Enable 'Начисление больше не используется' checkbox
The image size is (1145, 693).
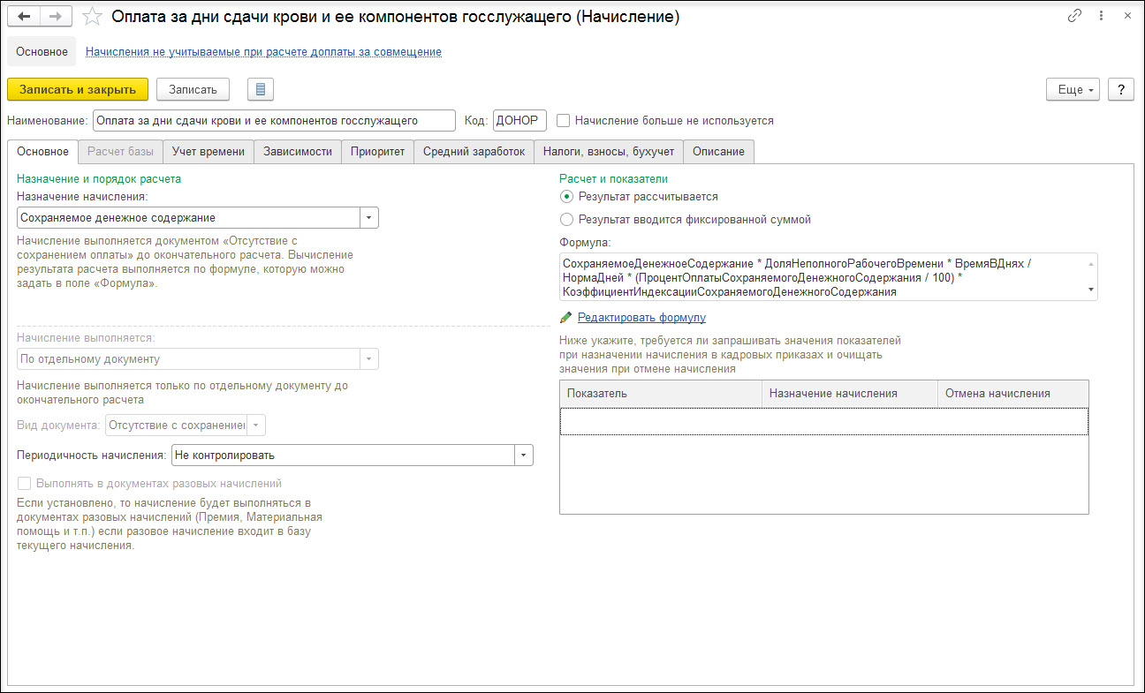click(x=564, y=120)
